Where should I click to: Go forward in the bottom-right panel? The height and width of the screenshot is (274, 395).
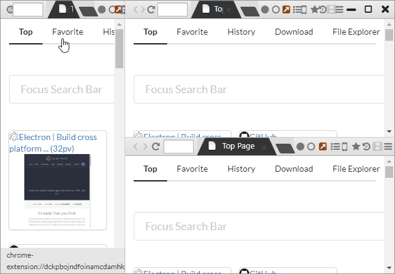(x=145, y=147)
